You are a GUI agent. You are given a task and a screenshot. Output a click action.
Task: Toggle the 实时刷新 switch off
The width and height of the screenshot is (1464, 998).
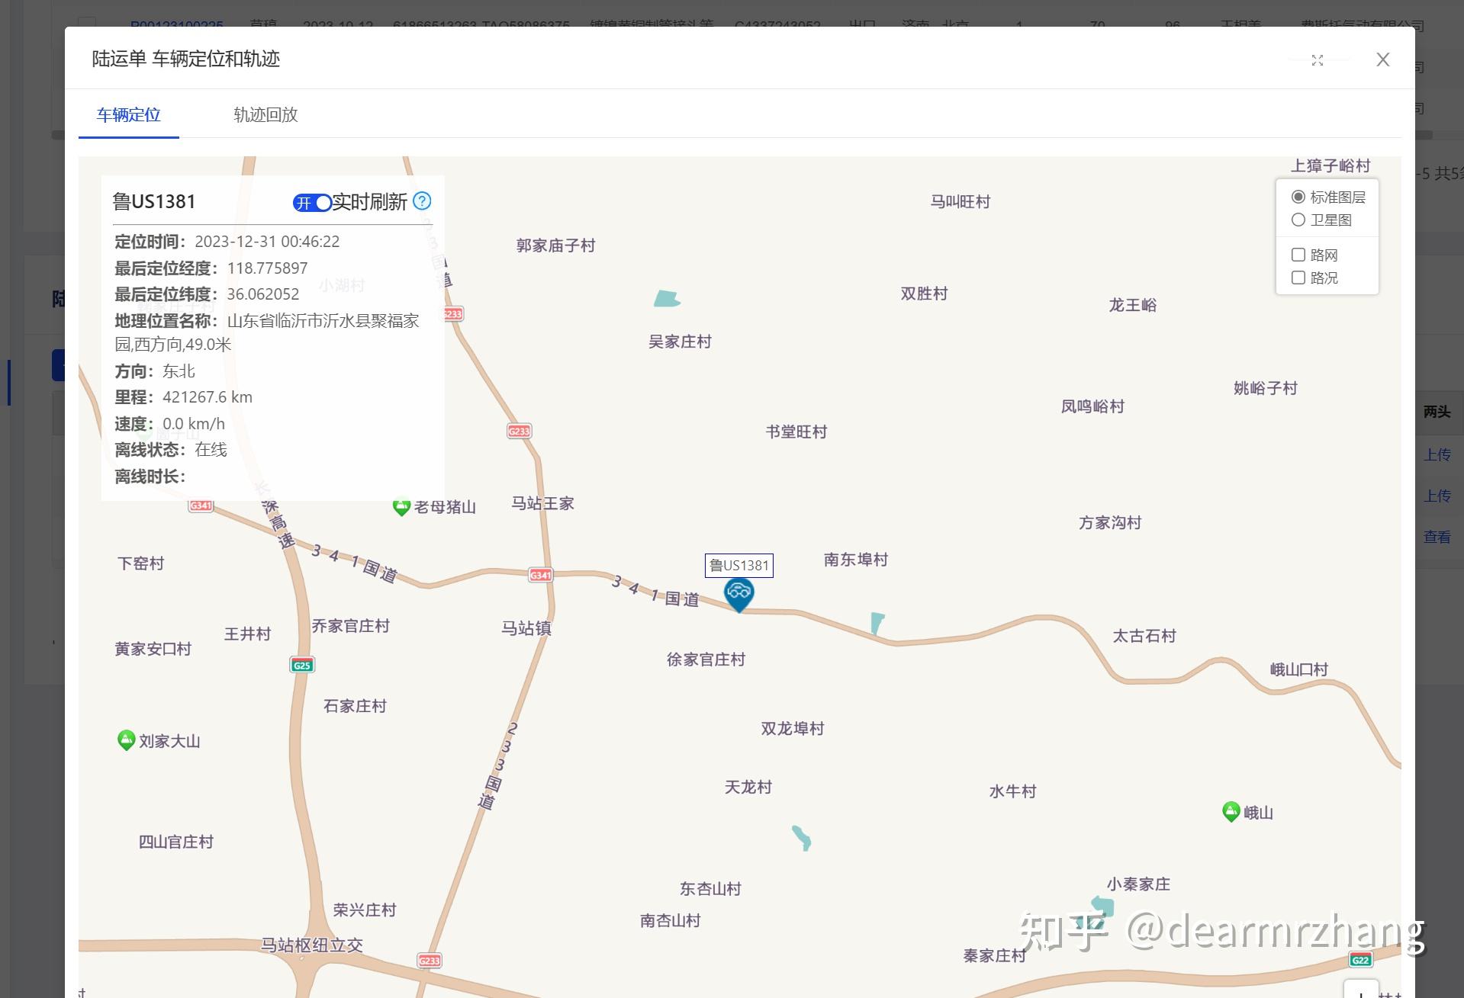312,202
